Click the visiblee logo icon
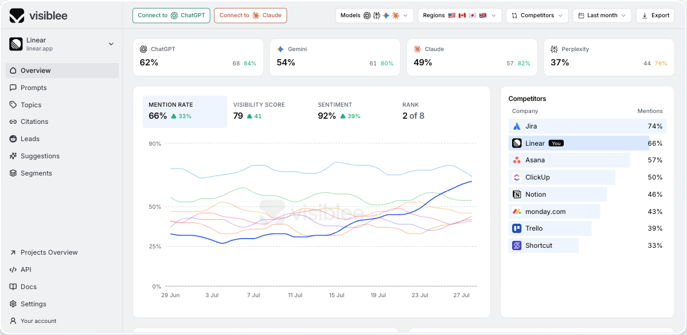The height and width of the screenshot is (335, 687). pos(17,16)
